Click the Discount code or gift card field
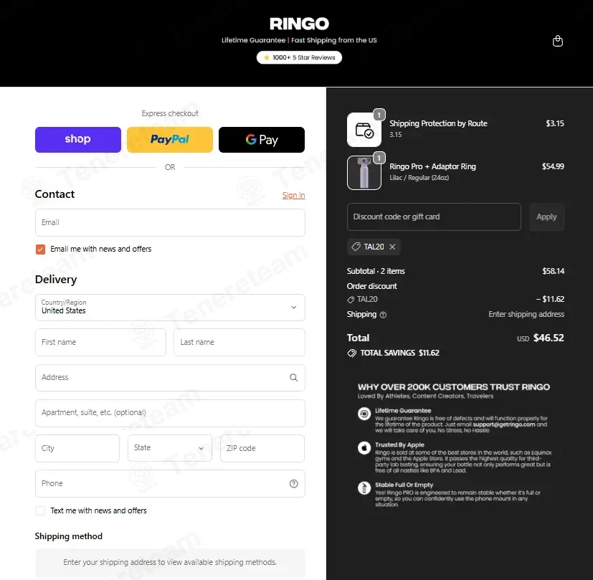Image resolution: width=593 pixels, height=580 pixels. tap(434, 217)
